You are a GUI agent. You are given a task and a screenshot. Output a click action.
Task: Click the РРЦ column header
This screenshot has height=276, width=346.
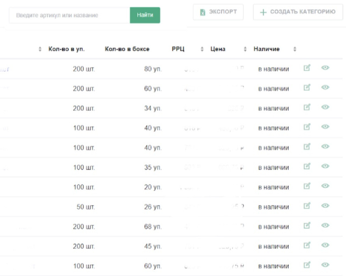(x=178, y=49)
